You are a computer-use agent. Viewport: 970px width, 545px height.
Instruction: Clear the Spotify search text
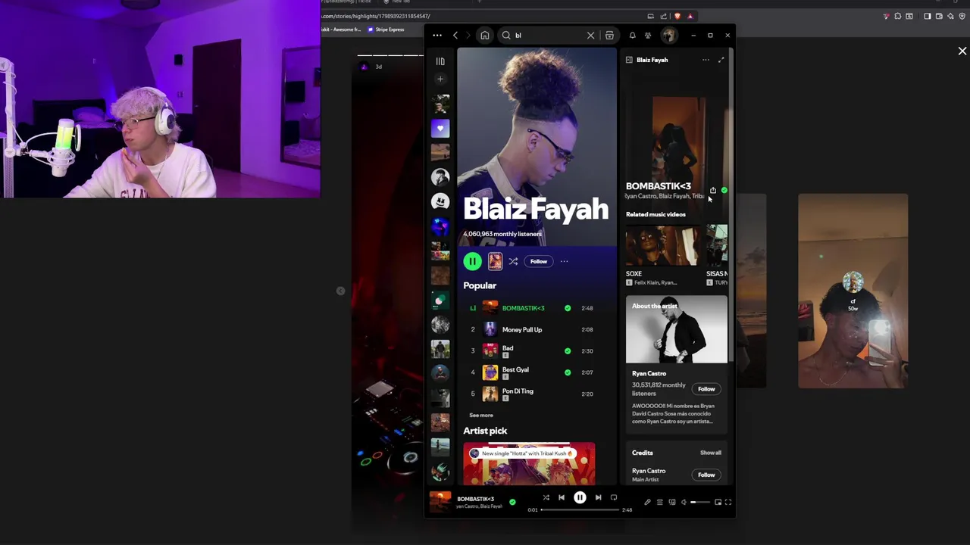coord(590,35)
